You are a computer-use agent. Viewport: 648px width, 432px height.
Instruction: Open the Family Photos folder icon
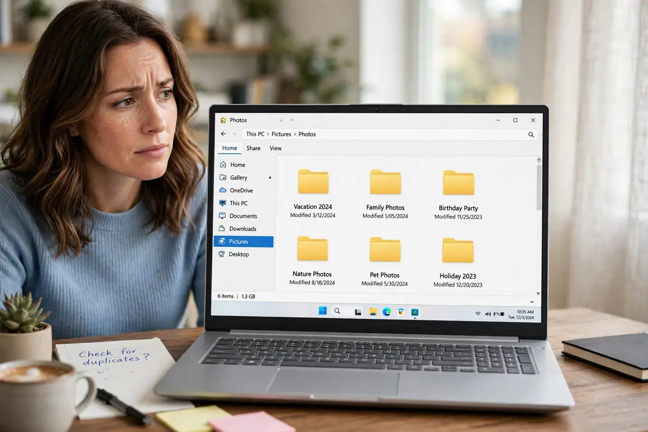coord(385,182)
